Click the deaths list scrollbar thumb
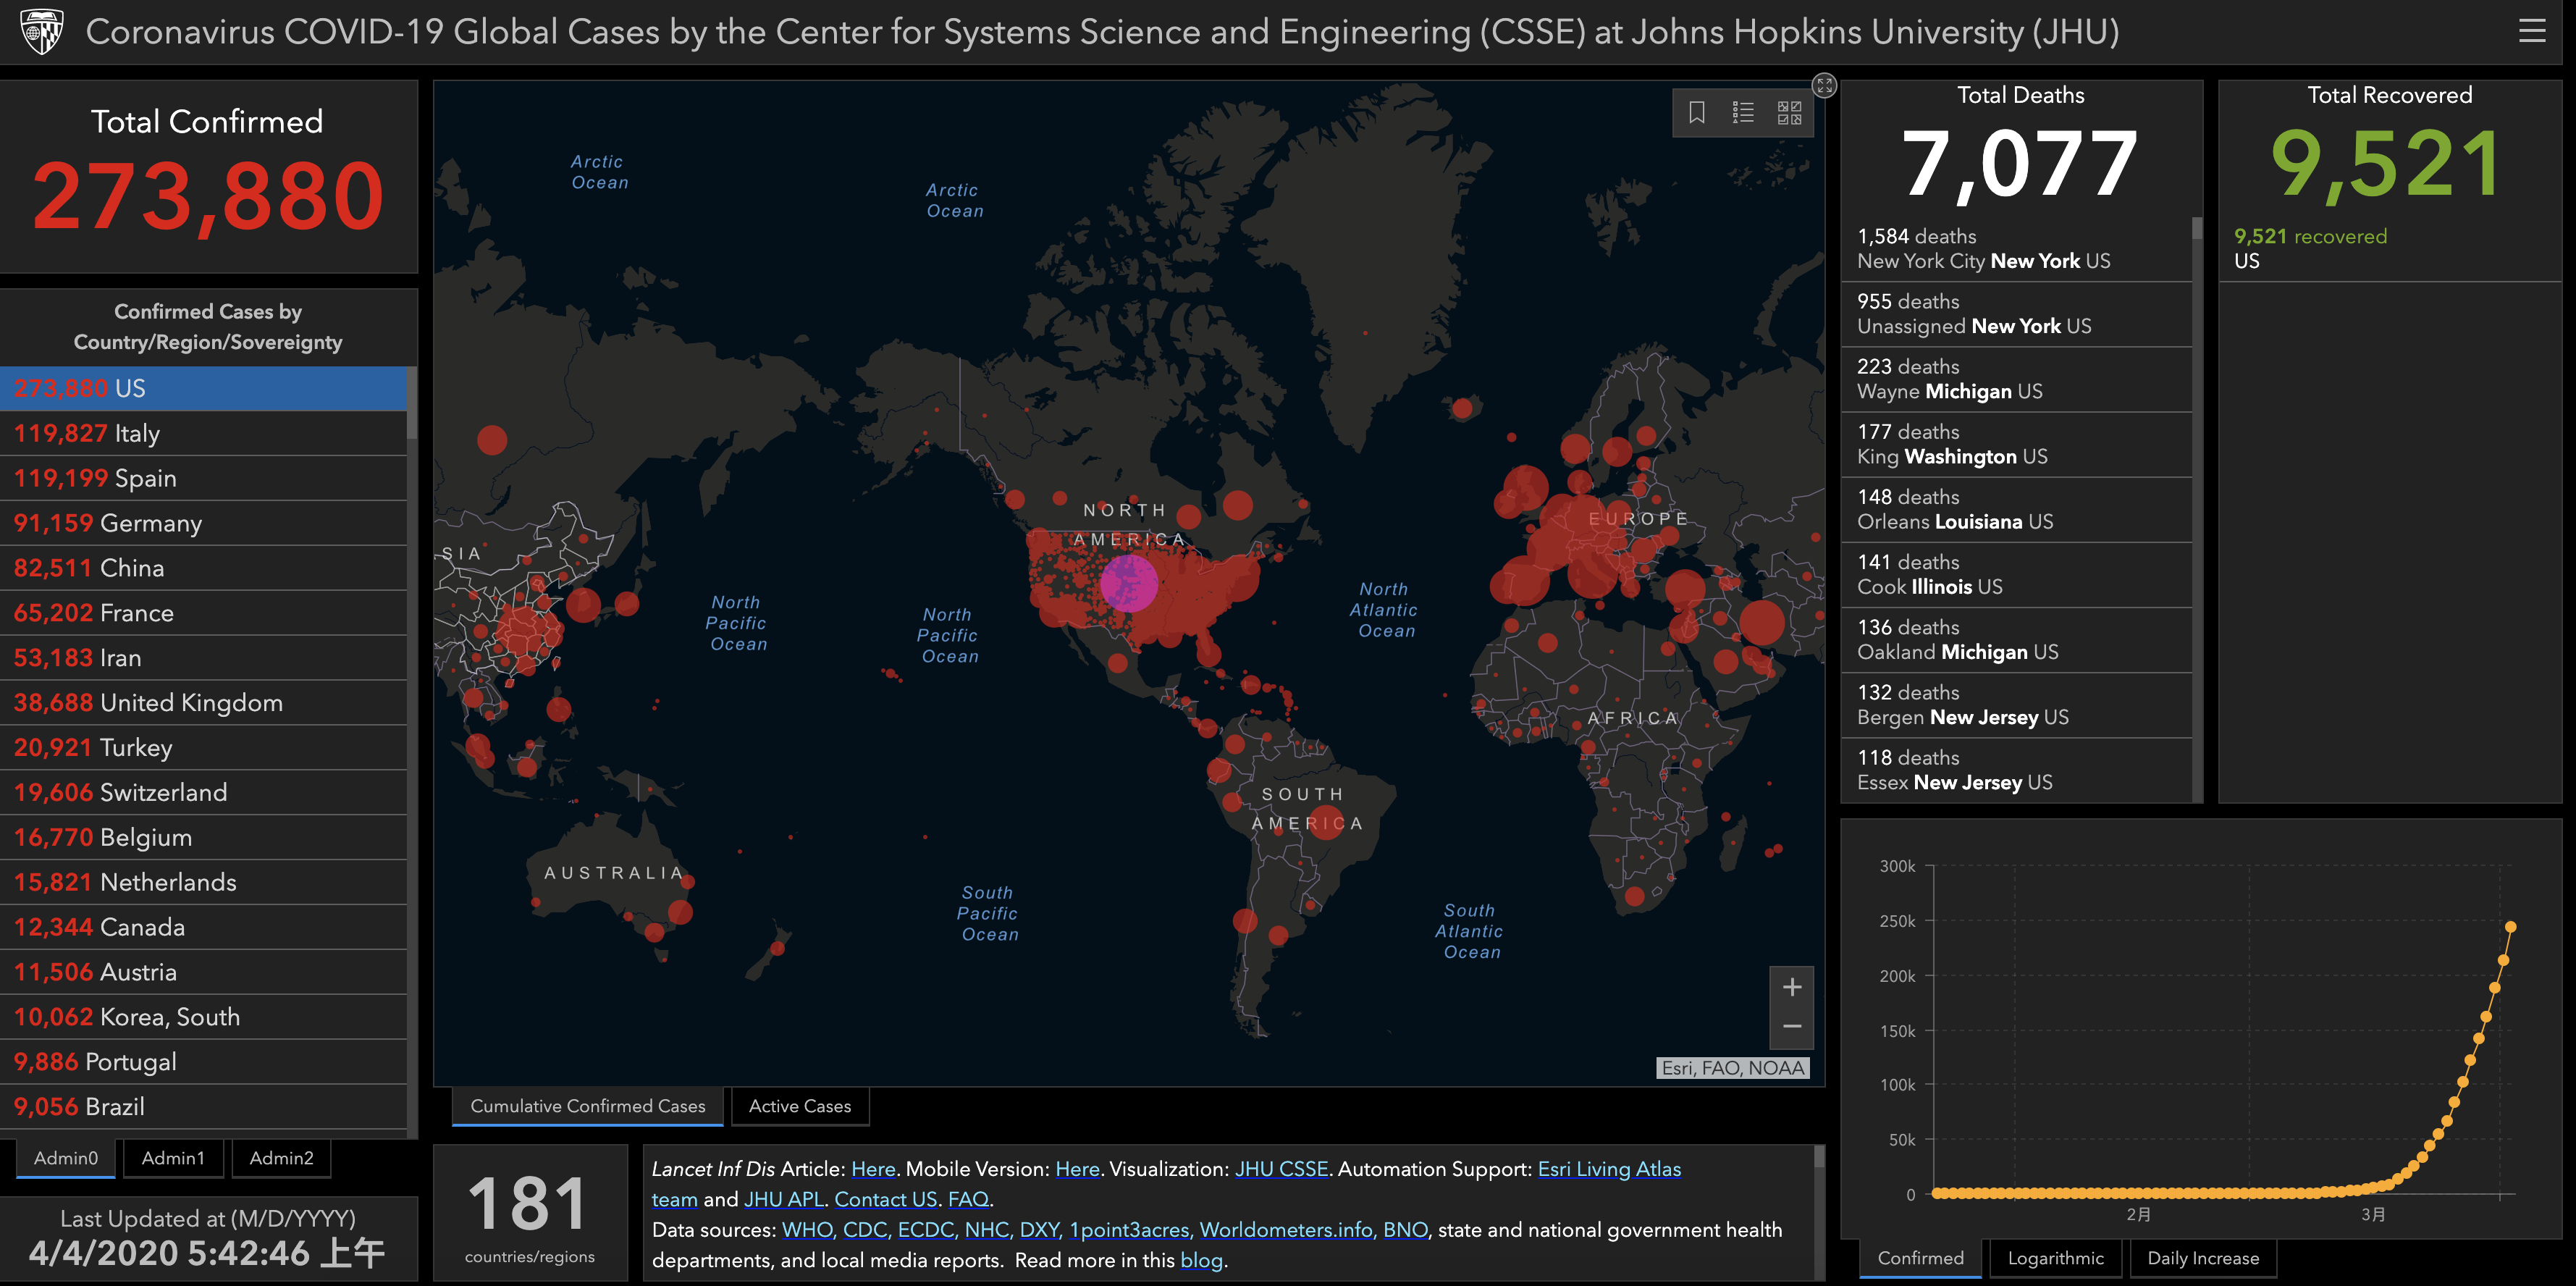Viewport: 2576px width, 1286px height. (x=2196, y=229)
